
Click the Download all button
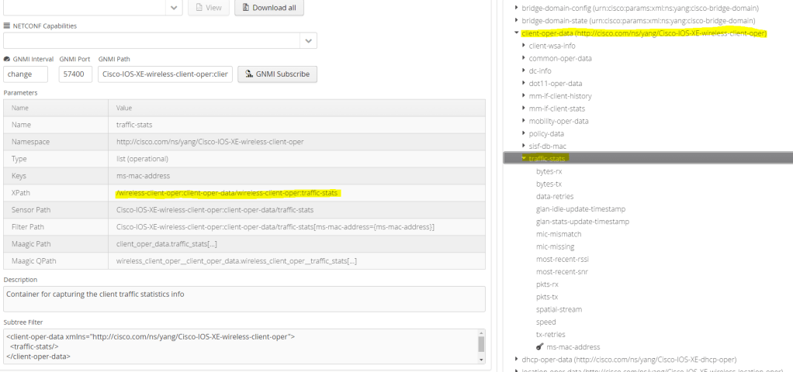[x=269, y=8]
